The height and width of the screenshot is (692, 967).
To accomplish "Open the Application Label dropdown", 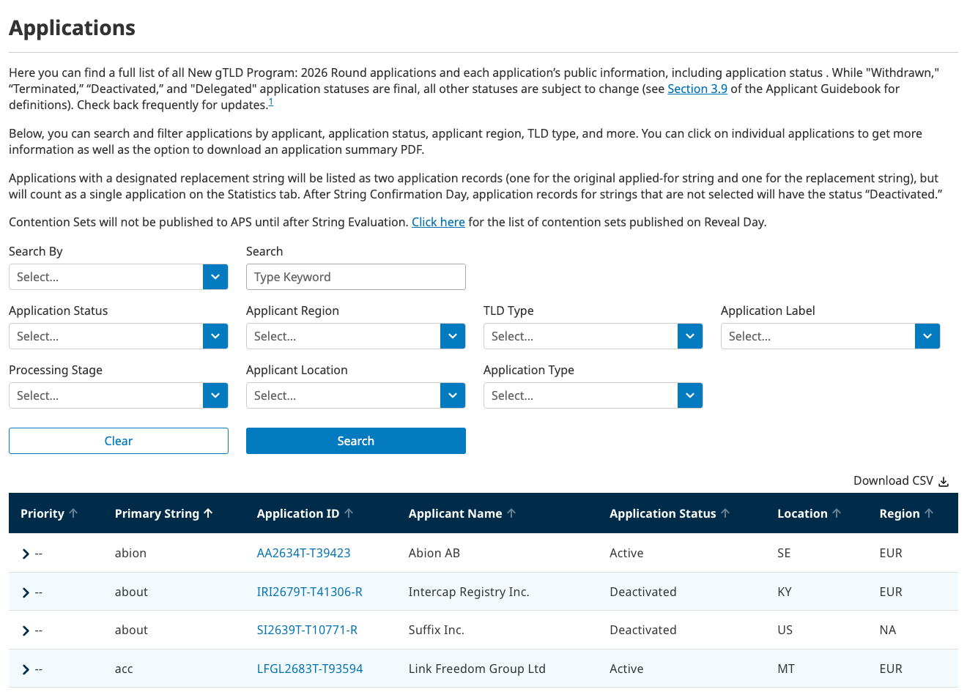I will (831, 336).
